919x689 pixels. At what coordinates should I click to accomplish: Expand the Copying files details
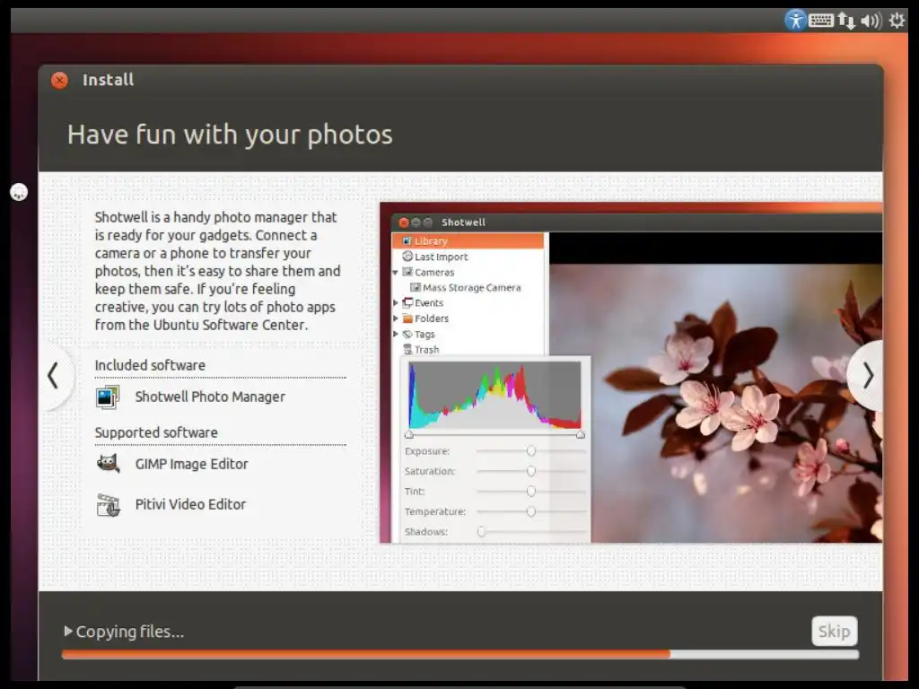point(68,631)
